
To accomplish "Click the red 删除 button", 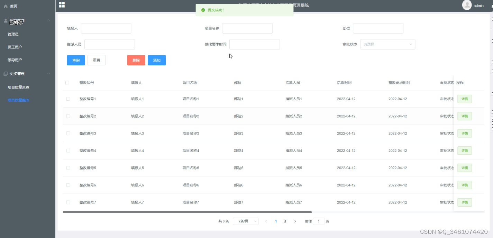I will 136,60.
